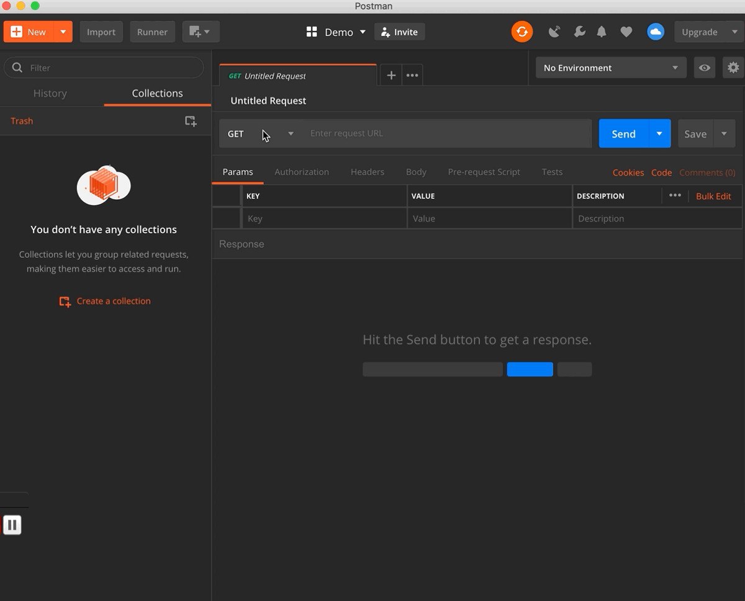Viewport: 745px width, 601px height.
Task: Select the Untitled Request tab
Action: tap(298, 76)
